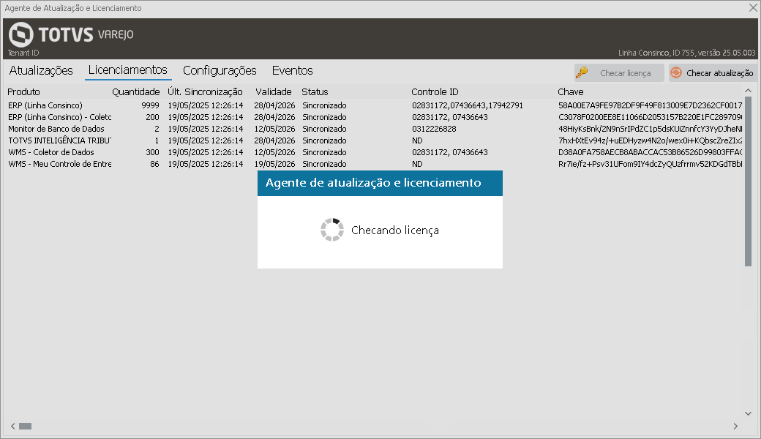Click the key starting with C3078F0200EE8E
The height and width of the screenshot is (439, 761).
coord(650,117)
